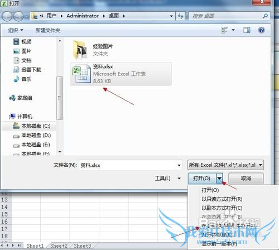The width and height of the screenshot is (279, 250).
Task: Open the address bar history dropdown
Action: [x=171, y=16]
